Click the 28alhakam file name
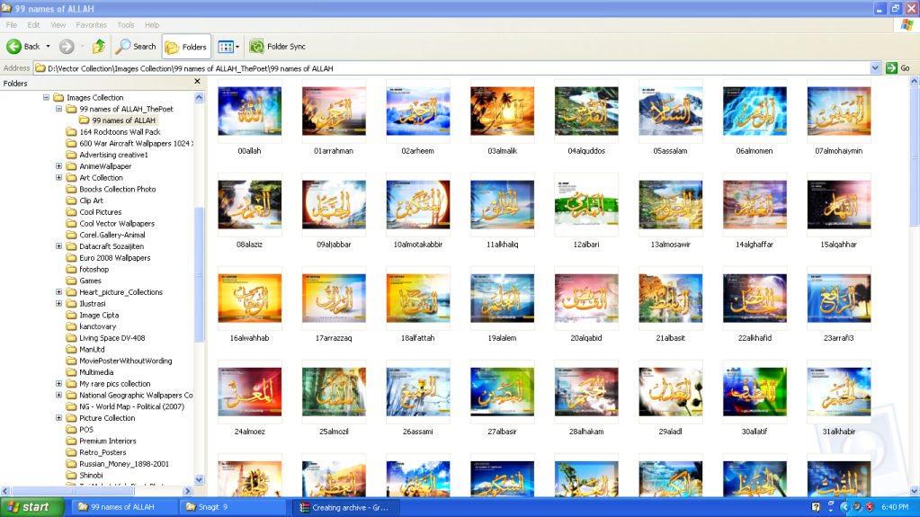Image resolution: width=920 pixels, height=517 pixels. (586, 432)
